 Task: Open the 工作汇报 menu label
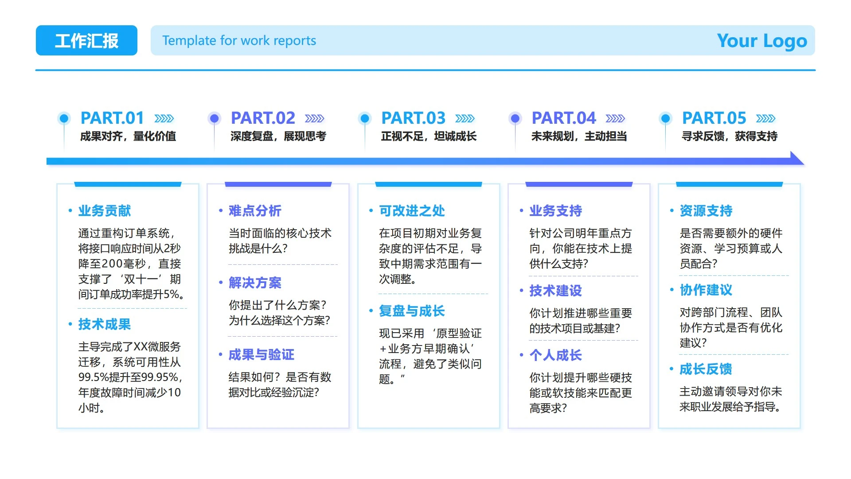click(86, 40)
